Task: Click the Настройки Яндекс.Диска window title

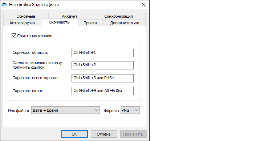Action: click(34, 5)
